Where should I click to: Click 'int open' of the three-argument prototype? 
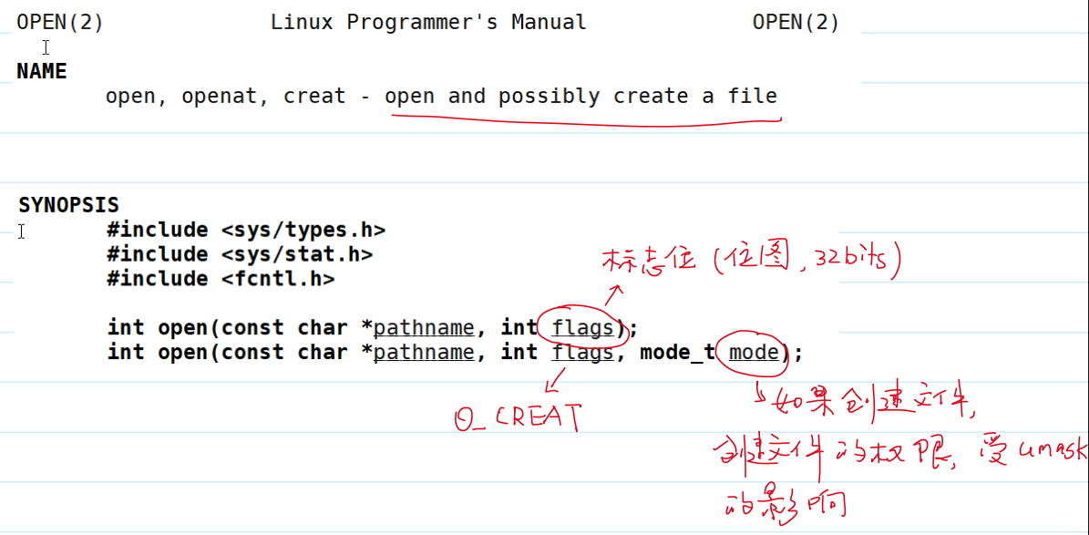158,353
